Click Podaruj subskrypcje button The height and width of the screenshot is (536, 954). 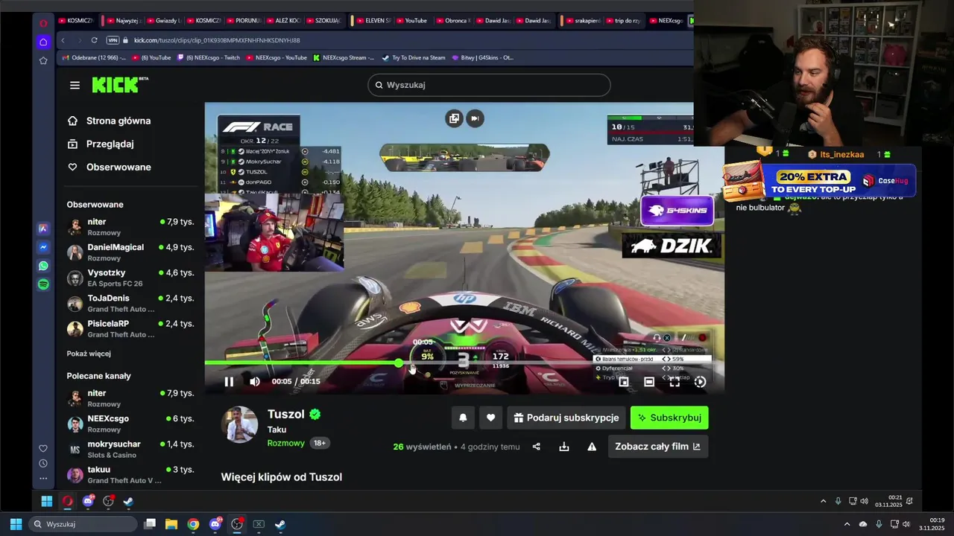tap(566, 418)
